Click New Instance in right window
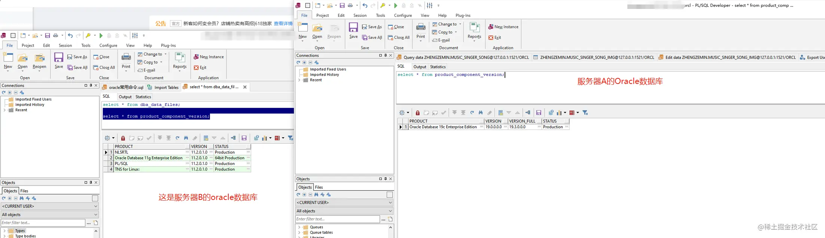 503,27
